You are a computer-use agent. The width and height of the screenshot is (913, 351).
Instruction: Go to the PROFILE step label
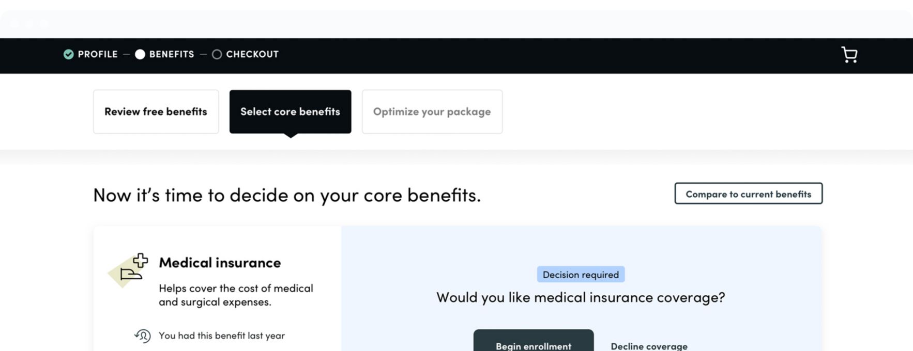click(98, 54)
